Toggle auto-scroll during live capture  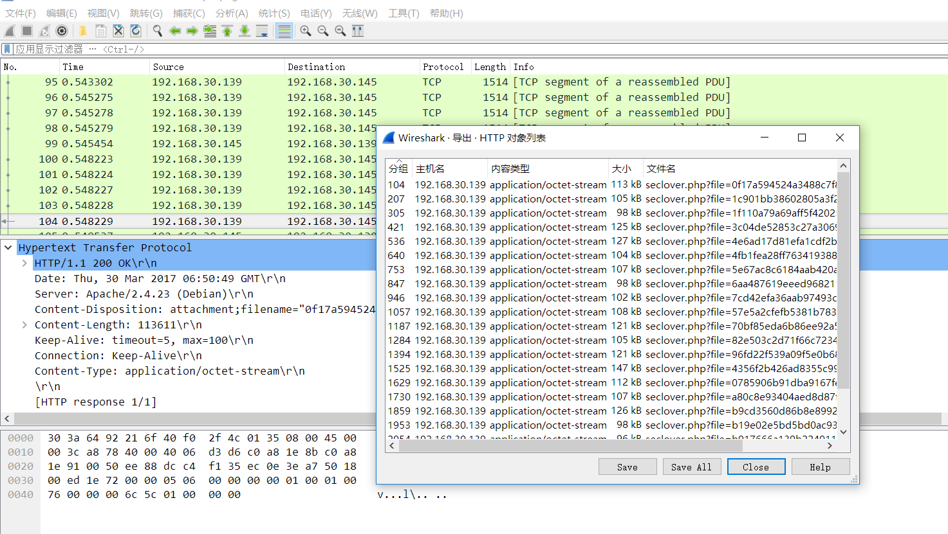262,31
